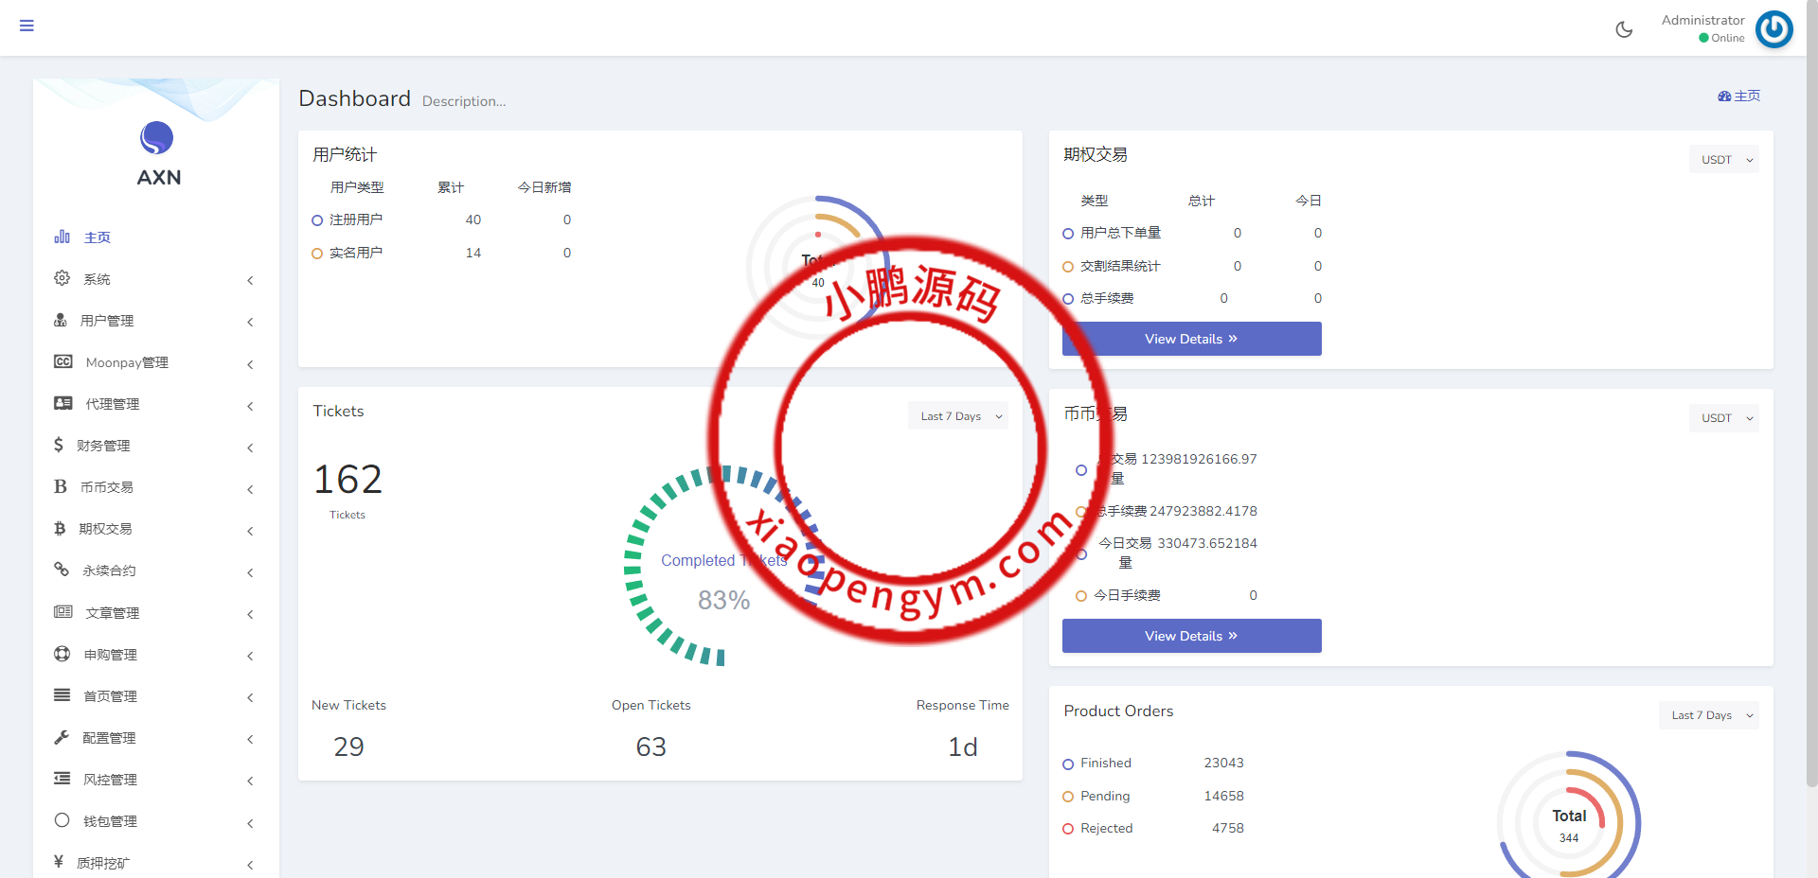Image resolution: width=1818 pixels, height=878 pixels.
Task: Click View Details under 期权交易
Action: point(1191,339)
